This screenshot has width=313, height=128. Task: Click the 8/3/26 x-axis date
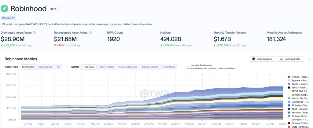pyautogui.click(x=243, y=124)
